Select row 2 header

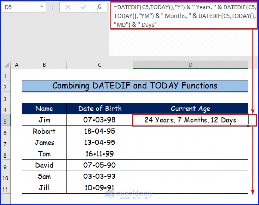[x=5, y=87]
